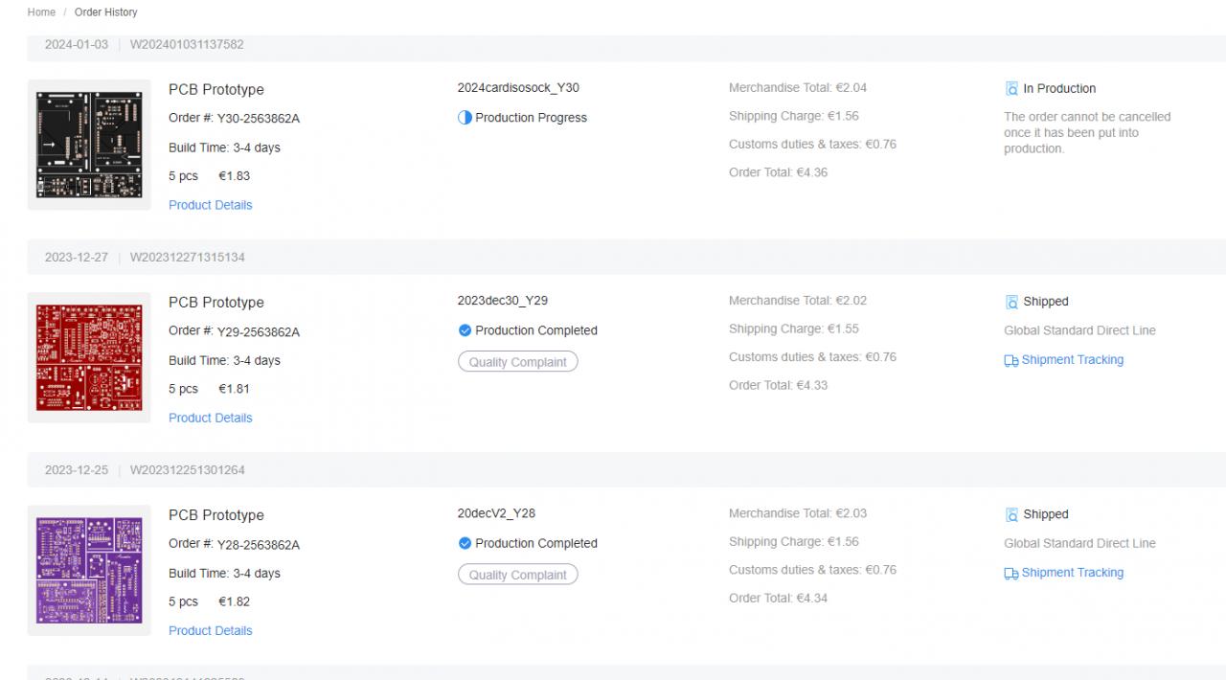Click the Production Progress half-circle icon
Image resolution: width=1226 pixels, height=680 pixels.
click(465, 118)
